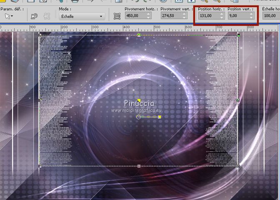Image resolution: width=280 pixels, height=200 pixels.
Task: Click the bottom-left selection corner handle
Action: coord(40,166)
